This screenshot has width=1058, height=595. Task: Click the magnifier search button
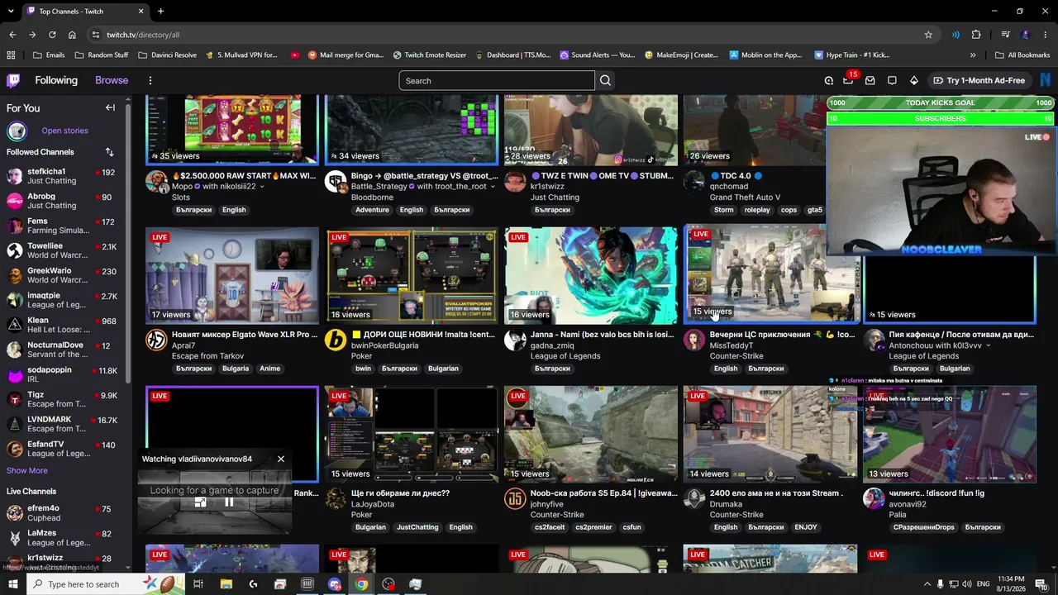[x=605, y=80]
